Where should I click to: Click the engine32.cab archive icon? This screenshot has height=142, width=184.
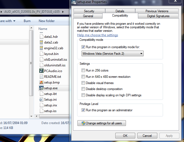coord(41,48)
